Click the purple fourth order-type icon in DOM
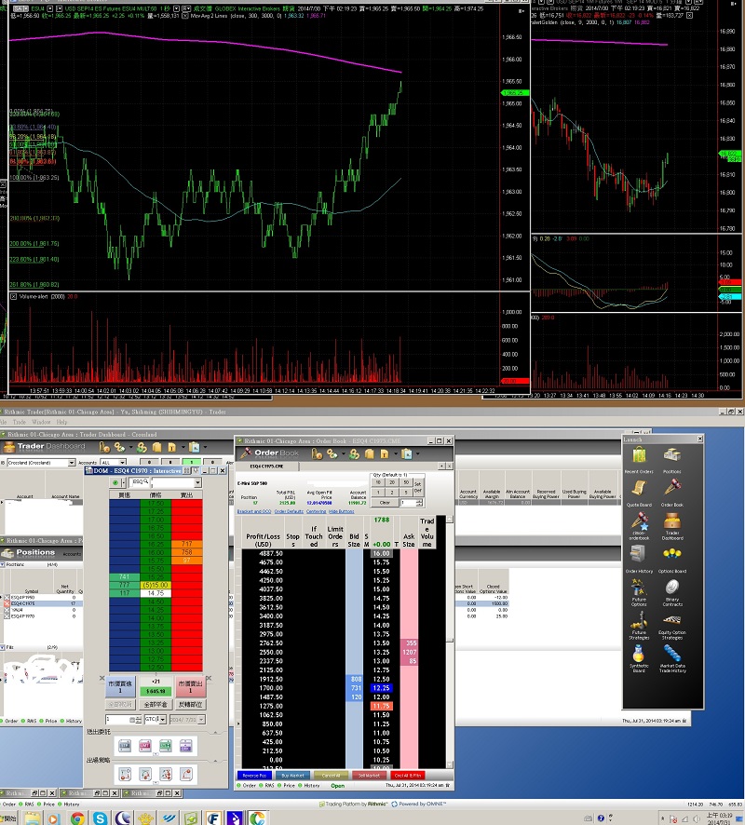 186,746
